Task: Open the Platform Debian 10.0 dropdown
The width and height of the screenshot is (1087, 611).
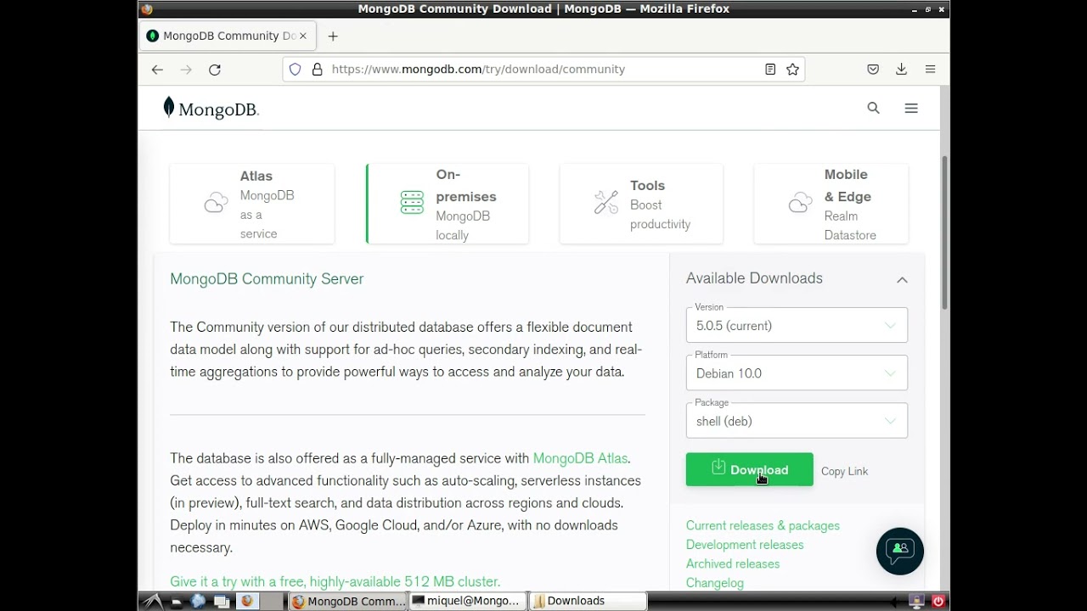Action: pyautogui.click(x=797, y=373)
